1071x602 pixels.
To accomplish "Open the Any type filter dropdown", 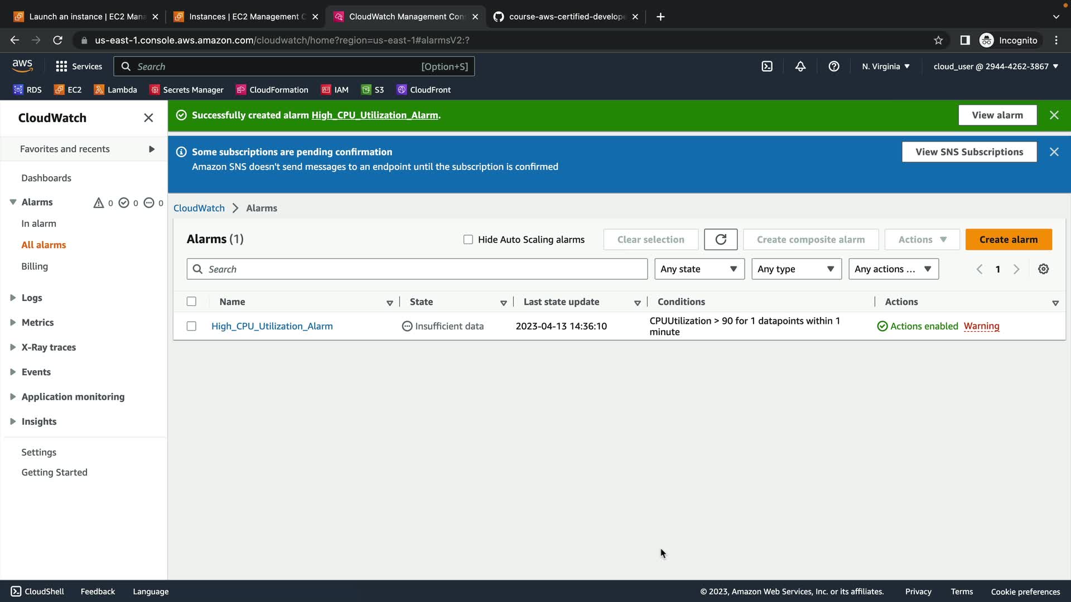I will [x=796, y=269].
